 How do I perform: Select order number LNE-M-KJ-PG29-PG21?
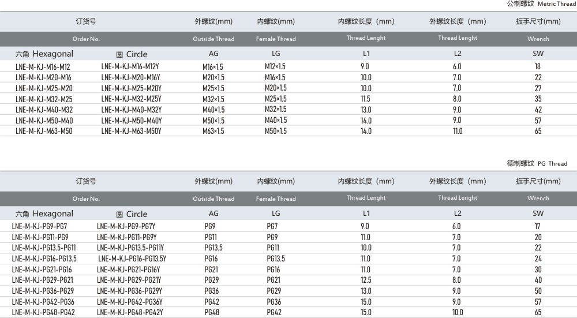point(43,280)
